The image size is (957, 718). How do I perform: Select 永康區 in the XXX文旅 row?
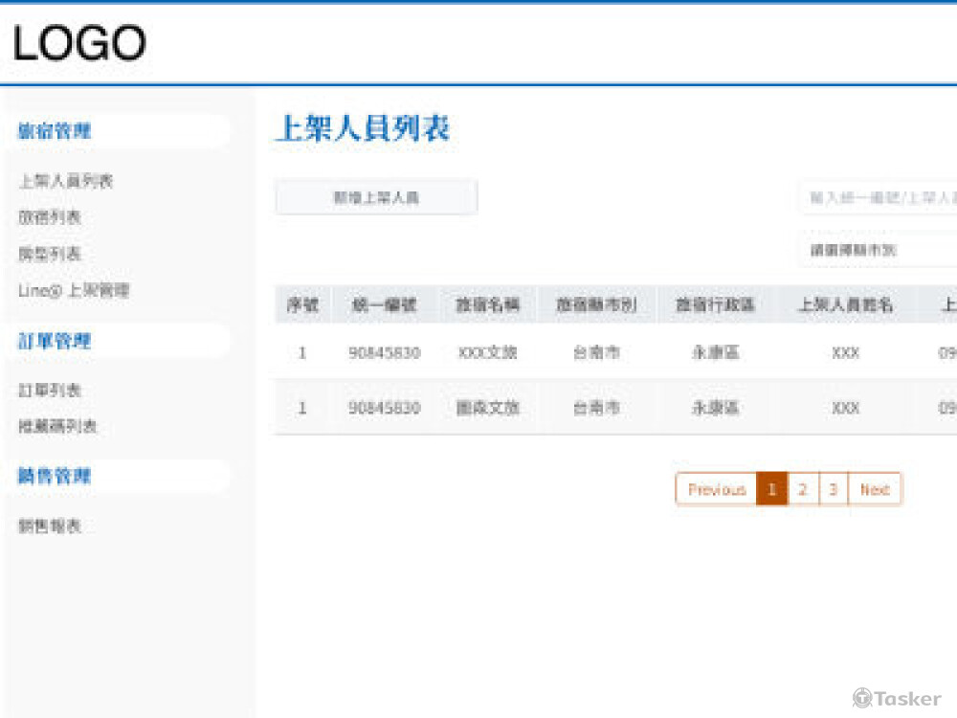(715, 352)
